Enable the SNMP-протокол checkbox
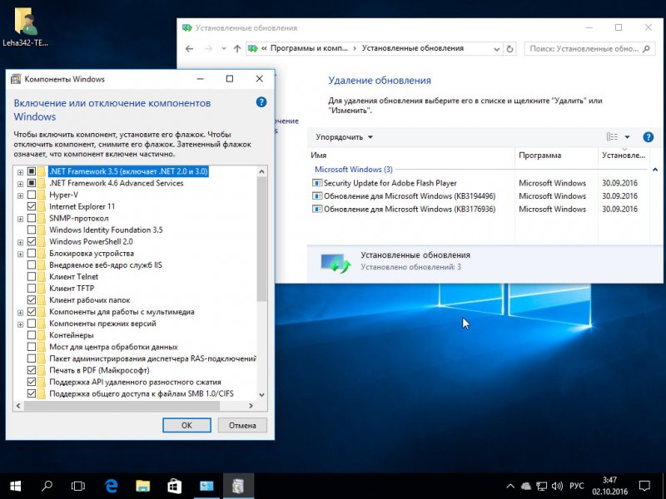Screen dimensions: 666x499 (32, 218)
